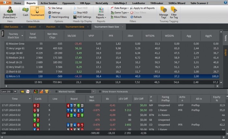Open HUD Settings

(82, 17)
